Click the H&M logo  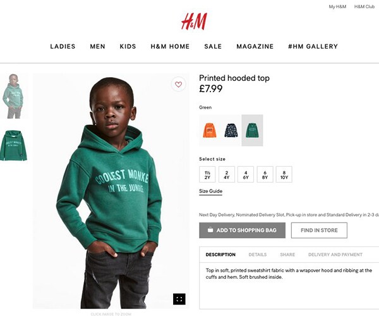tap(194, 21)
